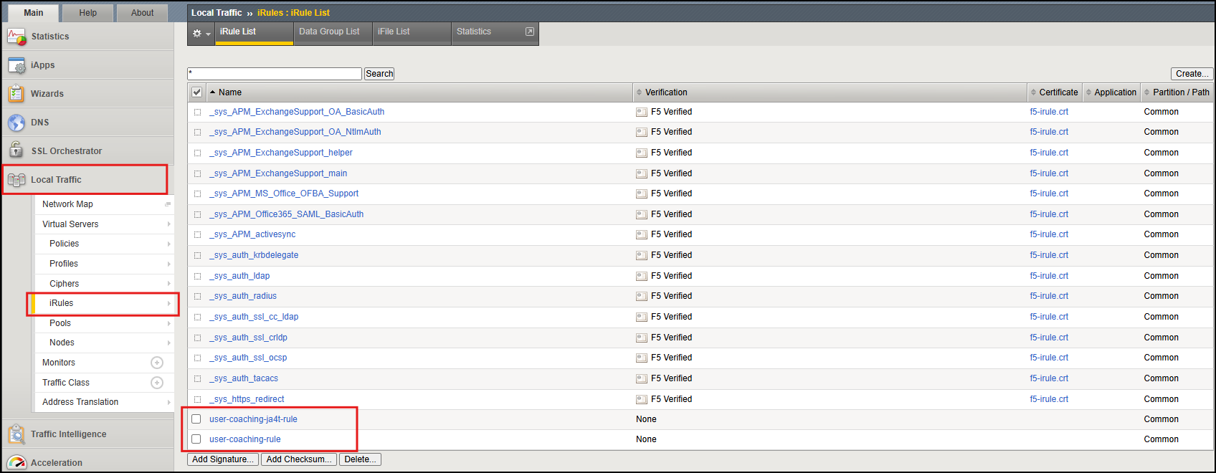The image size is (1216, 473).
Task: Toggle checkbox for _sys_APM_ExchangeSupport_helper
Action: click(197, 153)
